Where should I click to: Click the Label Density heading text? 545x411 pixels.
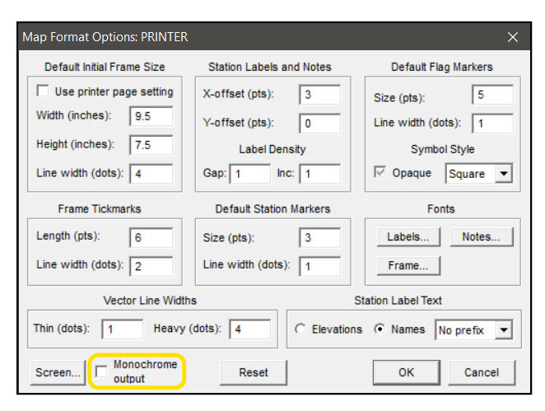[x=272, y=149]
